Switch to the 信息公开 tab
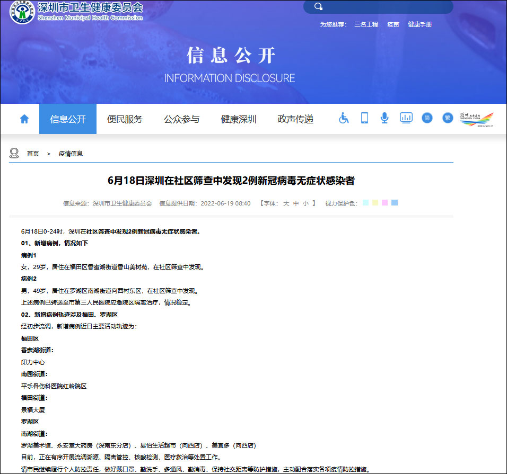Viewport: 507px width, 474px height. (x=67, y=119)
